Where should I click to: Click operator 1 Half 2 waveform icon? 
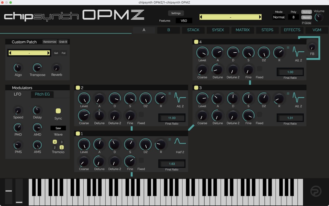[180, 141]
